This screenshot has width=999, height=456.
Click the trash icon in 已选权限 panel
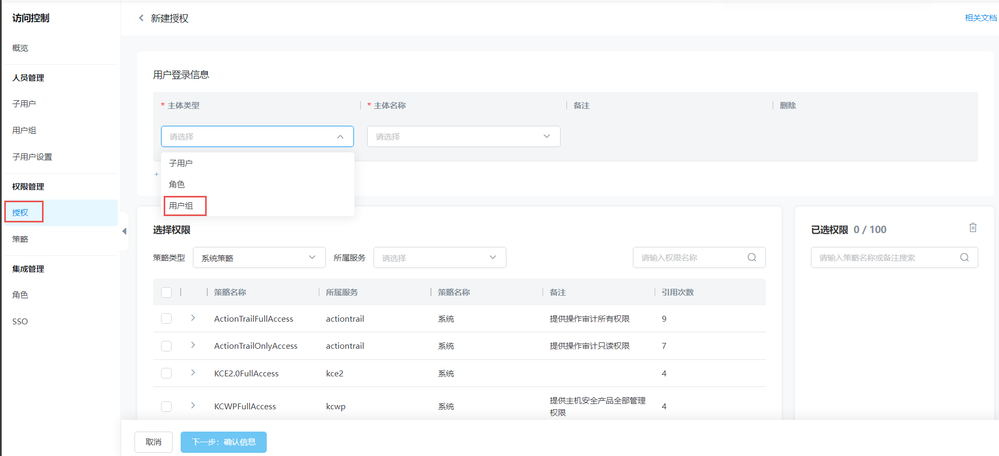pyautogui.click(x=972, y=228)
